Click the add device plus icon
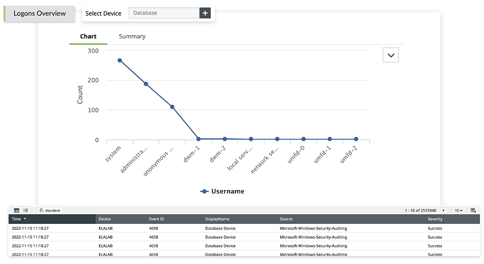 click(x=205, y=13)
